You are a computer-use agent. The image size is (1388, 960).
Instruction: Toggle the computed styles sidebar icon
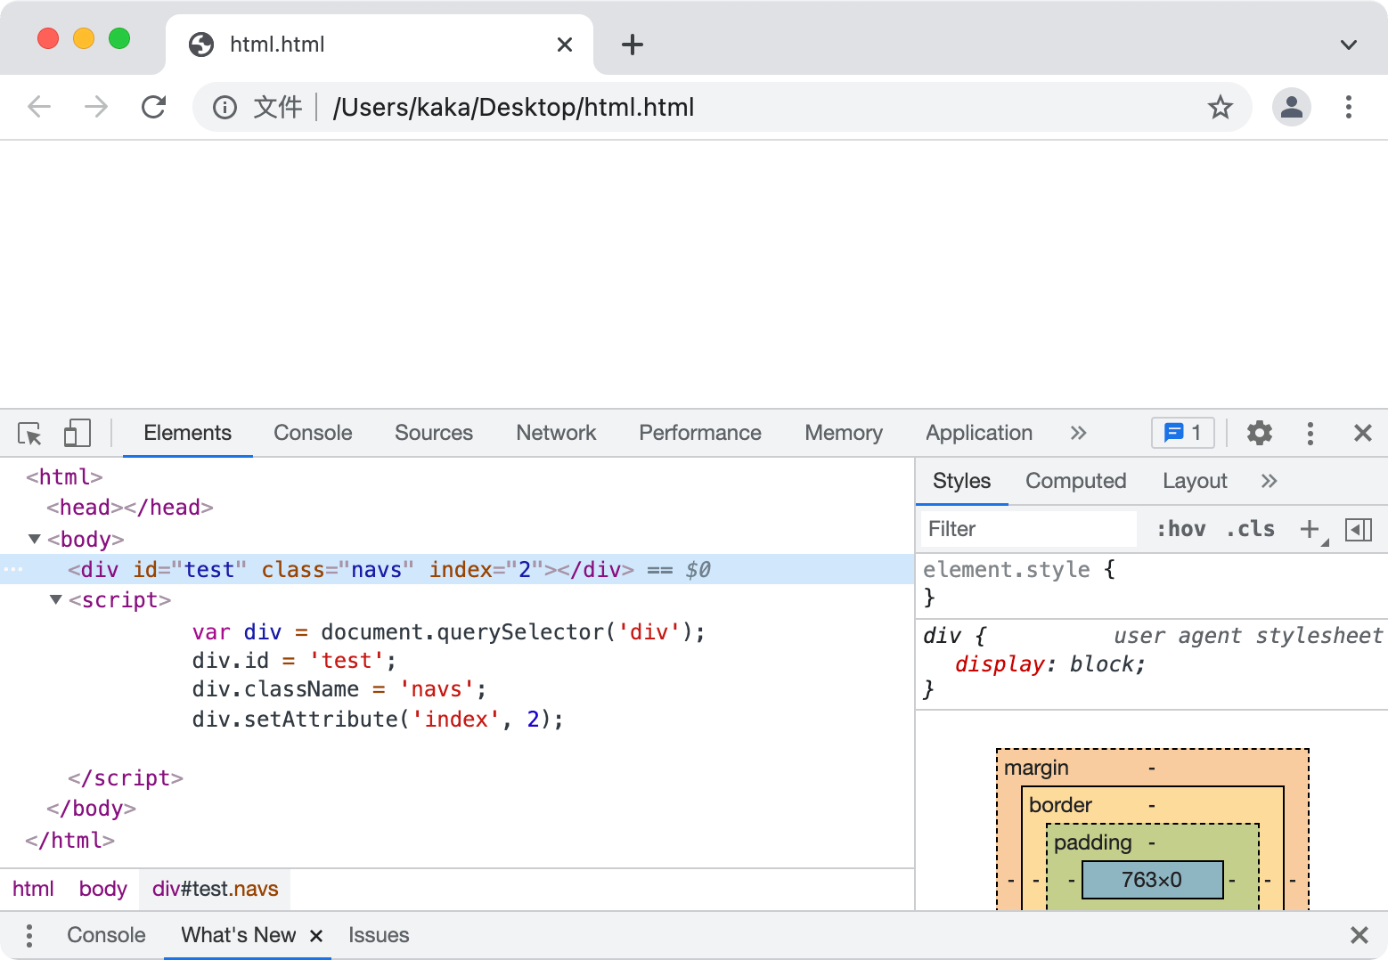coord(1358,529)
